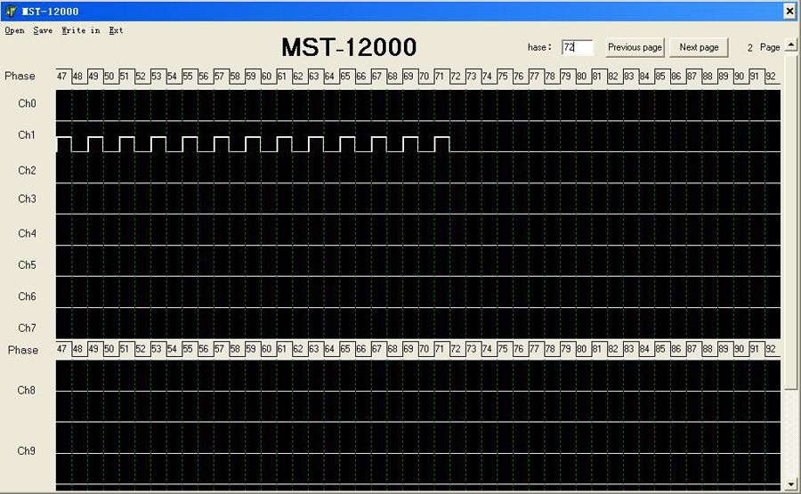Focus the phase number input field
The image size is (801, 494).
[x=577, y=47]
